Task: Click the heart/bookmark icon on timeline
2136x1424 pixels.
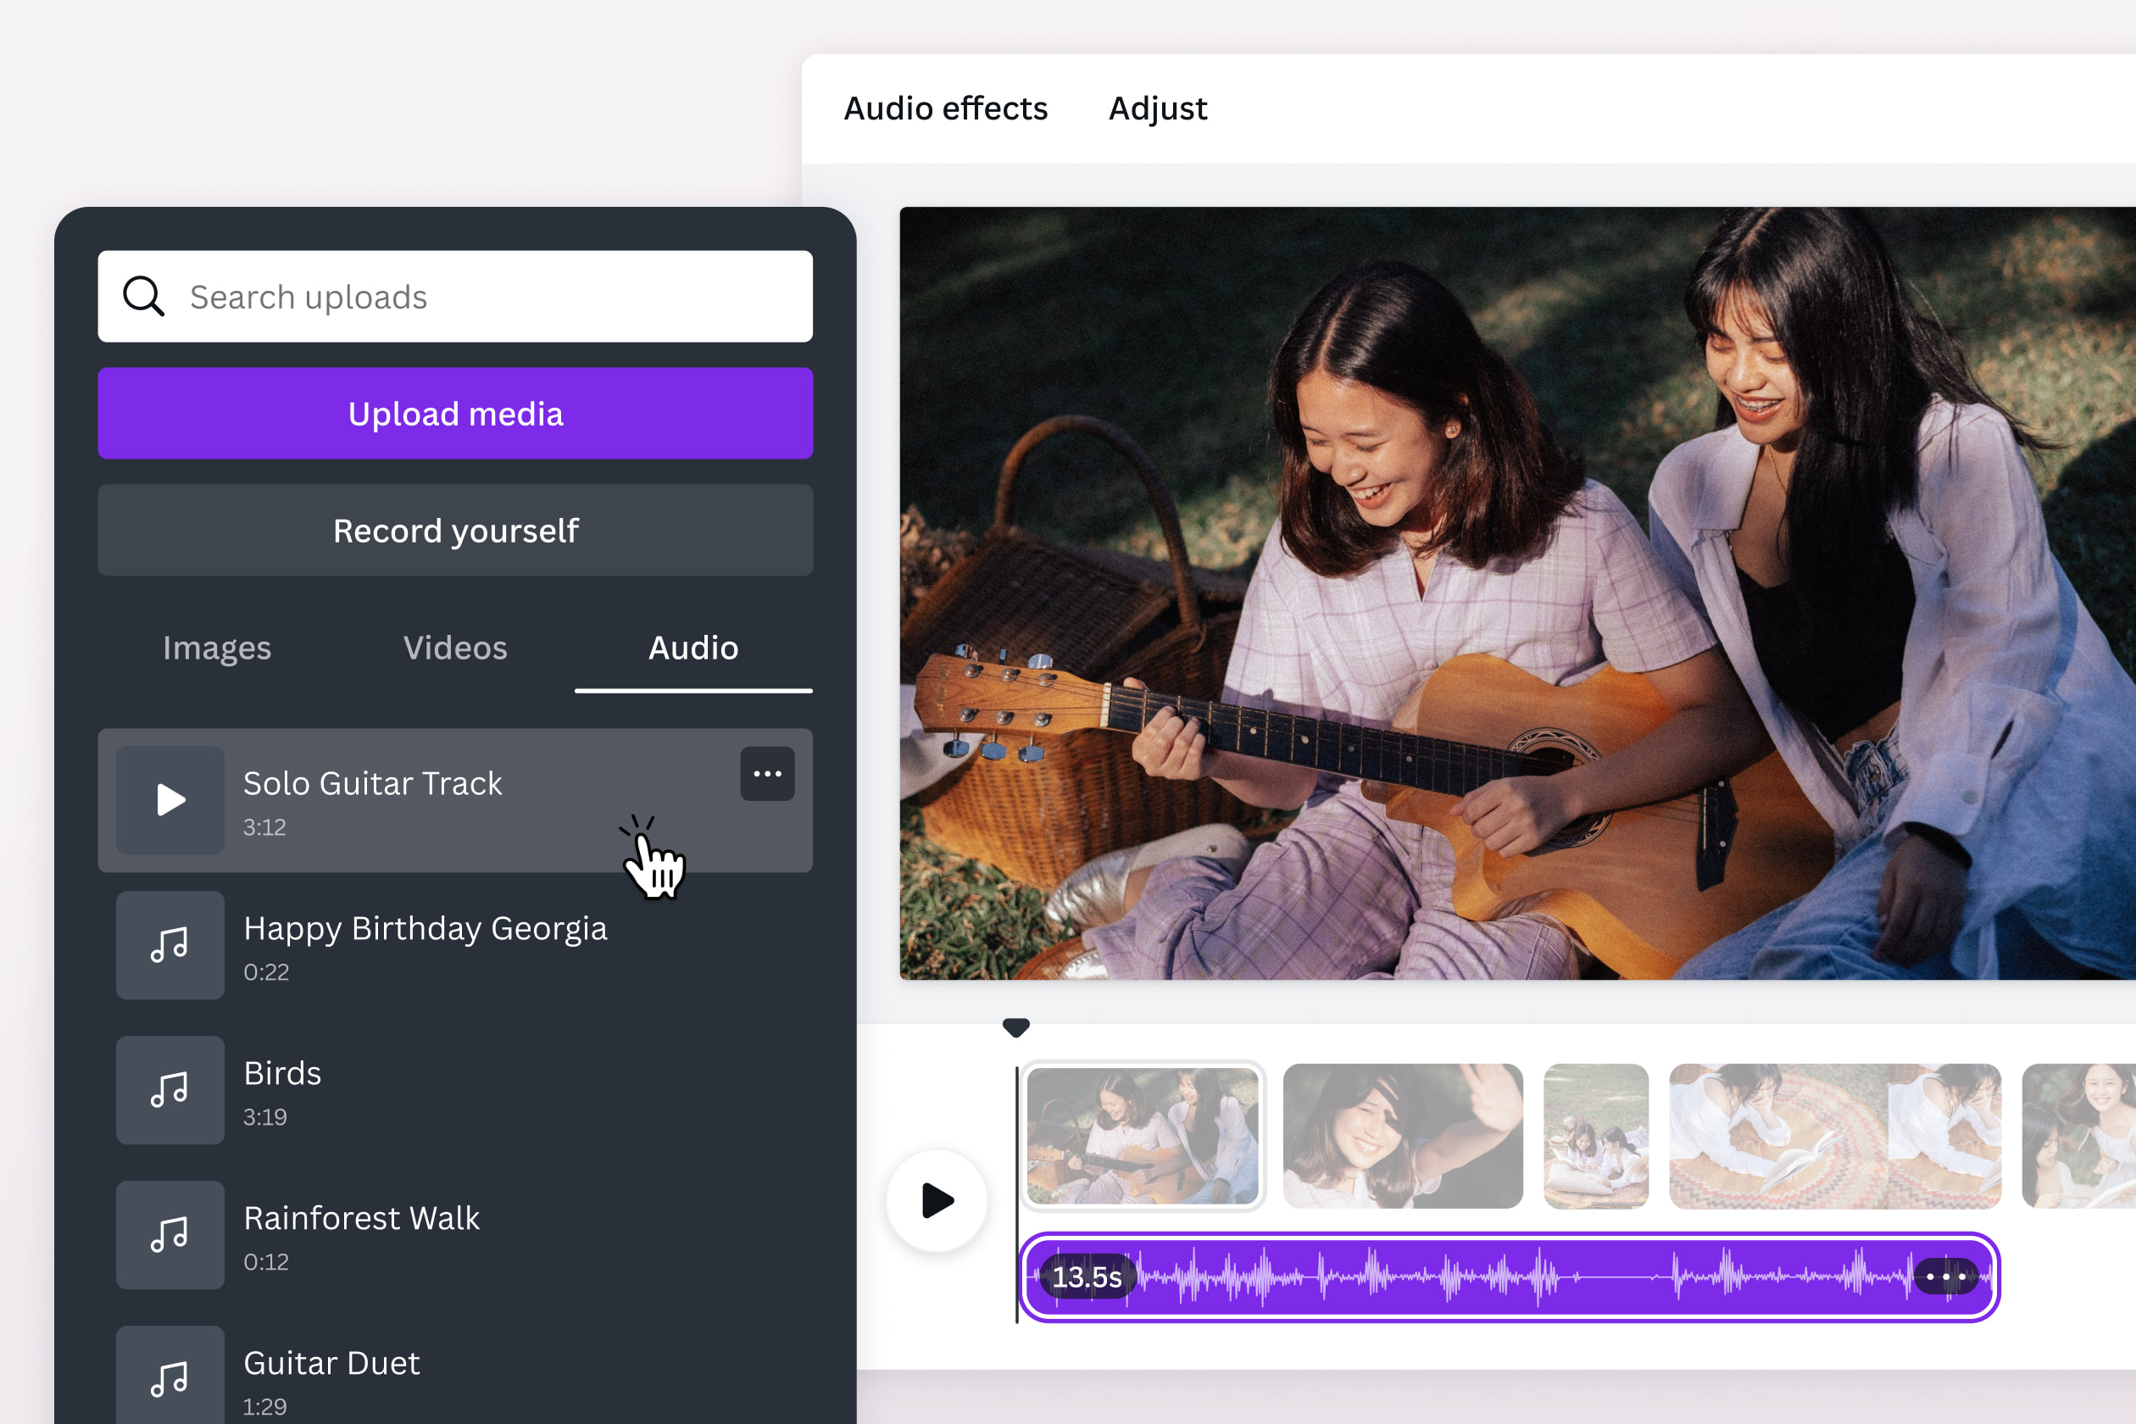Action: 1017,1025
